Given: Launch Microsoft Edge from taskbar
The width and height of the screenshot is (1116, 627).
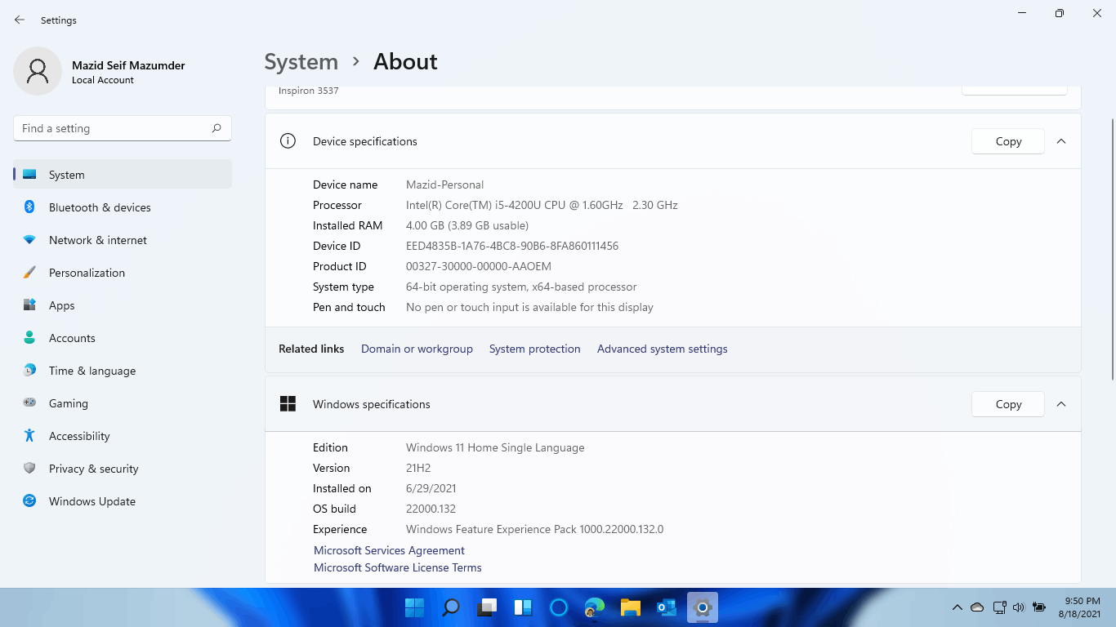Looking at the screenshot, I should click(x=595, y=607).
